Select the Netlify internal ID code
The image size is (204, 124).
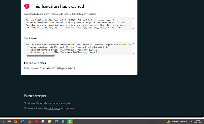59,68
